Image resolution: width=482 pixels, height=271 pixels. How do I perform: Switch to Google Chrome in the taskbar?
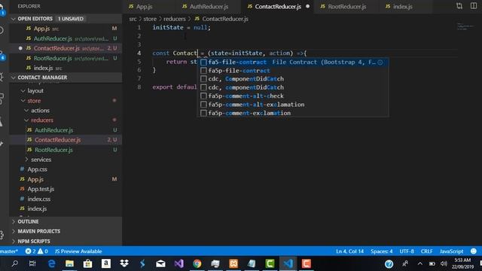click(197, 263)
